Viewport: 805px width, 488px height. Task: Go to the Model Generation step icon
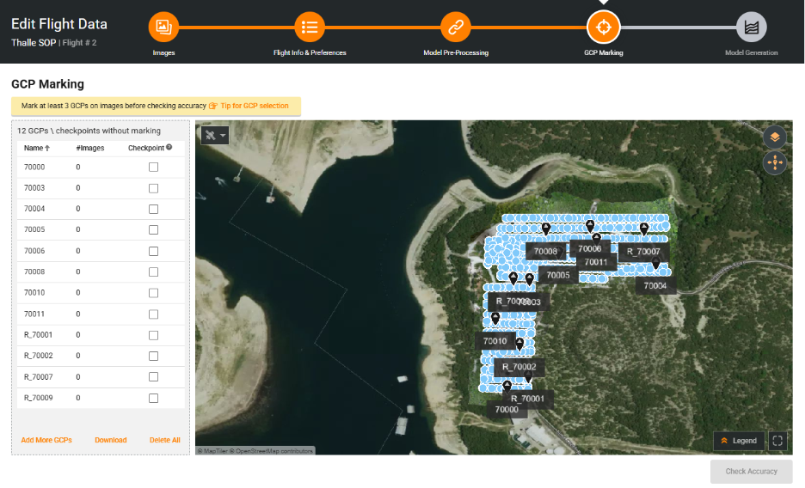(751, 27)
